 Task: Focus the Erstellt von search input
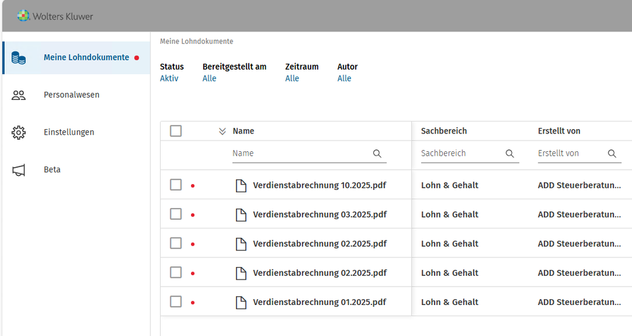click(579, 154)
